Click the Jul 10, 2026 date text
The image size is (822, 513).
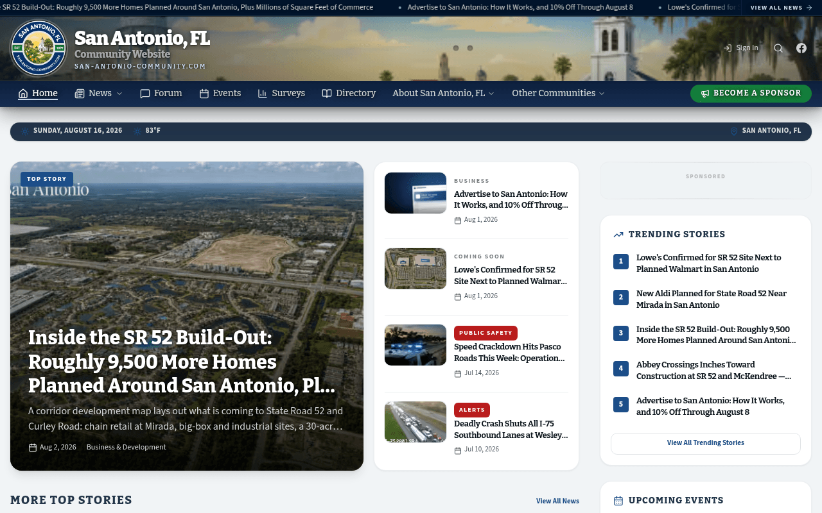(x=482, y=450)
